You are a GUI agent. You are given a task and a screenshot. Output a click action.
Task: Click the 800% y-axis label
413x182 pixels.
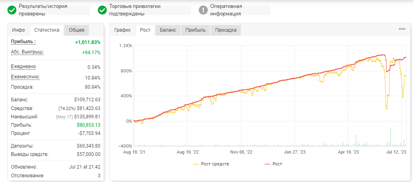[x=126, y=71]
